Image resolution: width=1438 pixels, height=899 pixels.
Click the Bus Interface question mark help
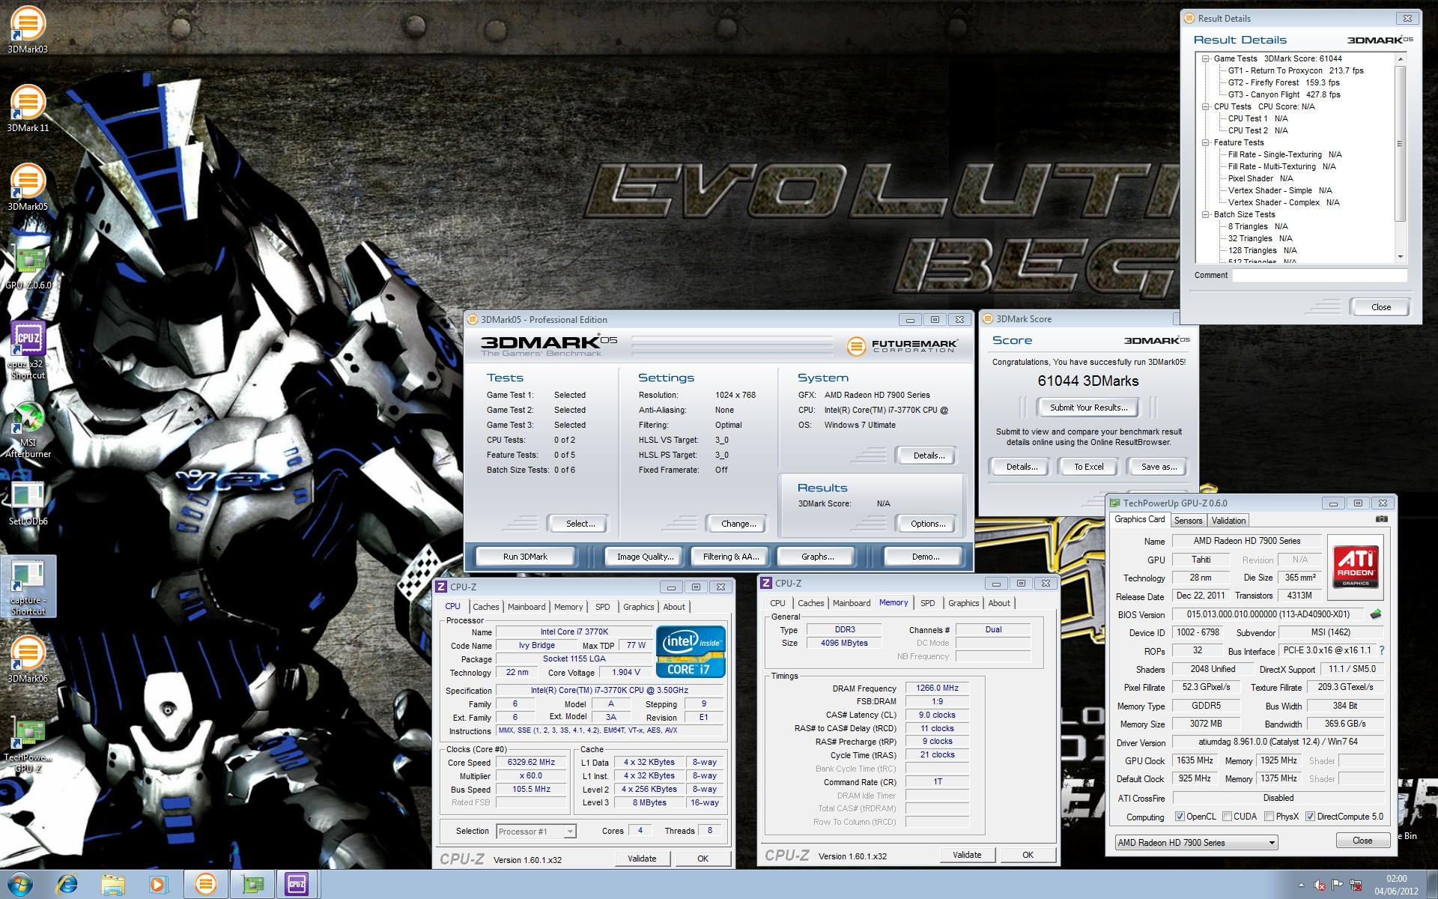tap(1382, 650)
